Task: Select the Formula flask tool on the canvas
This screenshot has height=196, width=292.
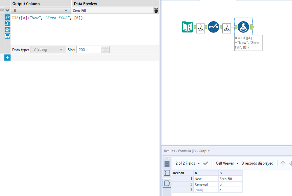Action: coord(243,27)
